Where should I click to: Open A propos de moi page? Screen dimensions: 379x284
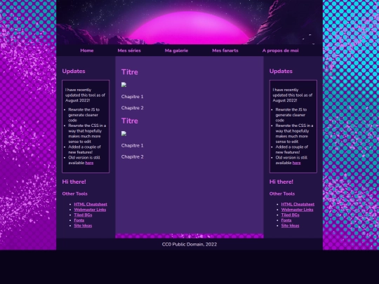click(x=280, y=50)
